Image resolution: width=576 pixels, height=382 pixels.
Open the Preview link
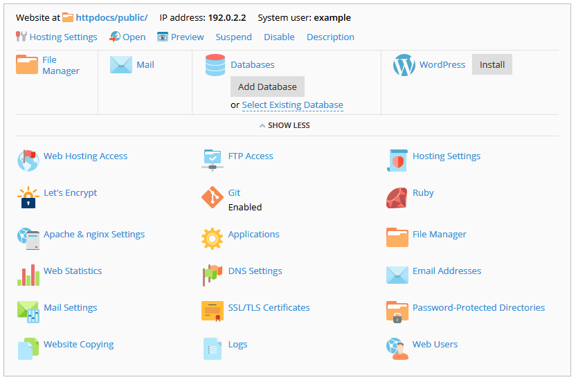pos(187,37)
